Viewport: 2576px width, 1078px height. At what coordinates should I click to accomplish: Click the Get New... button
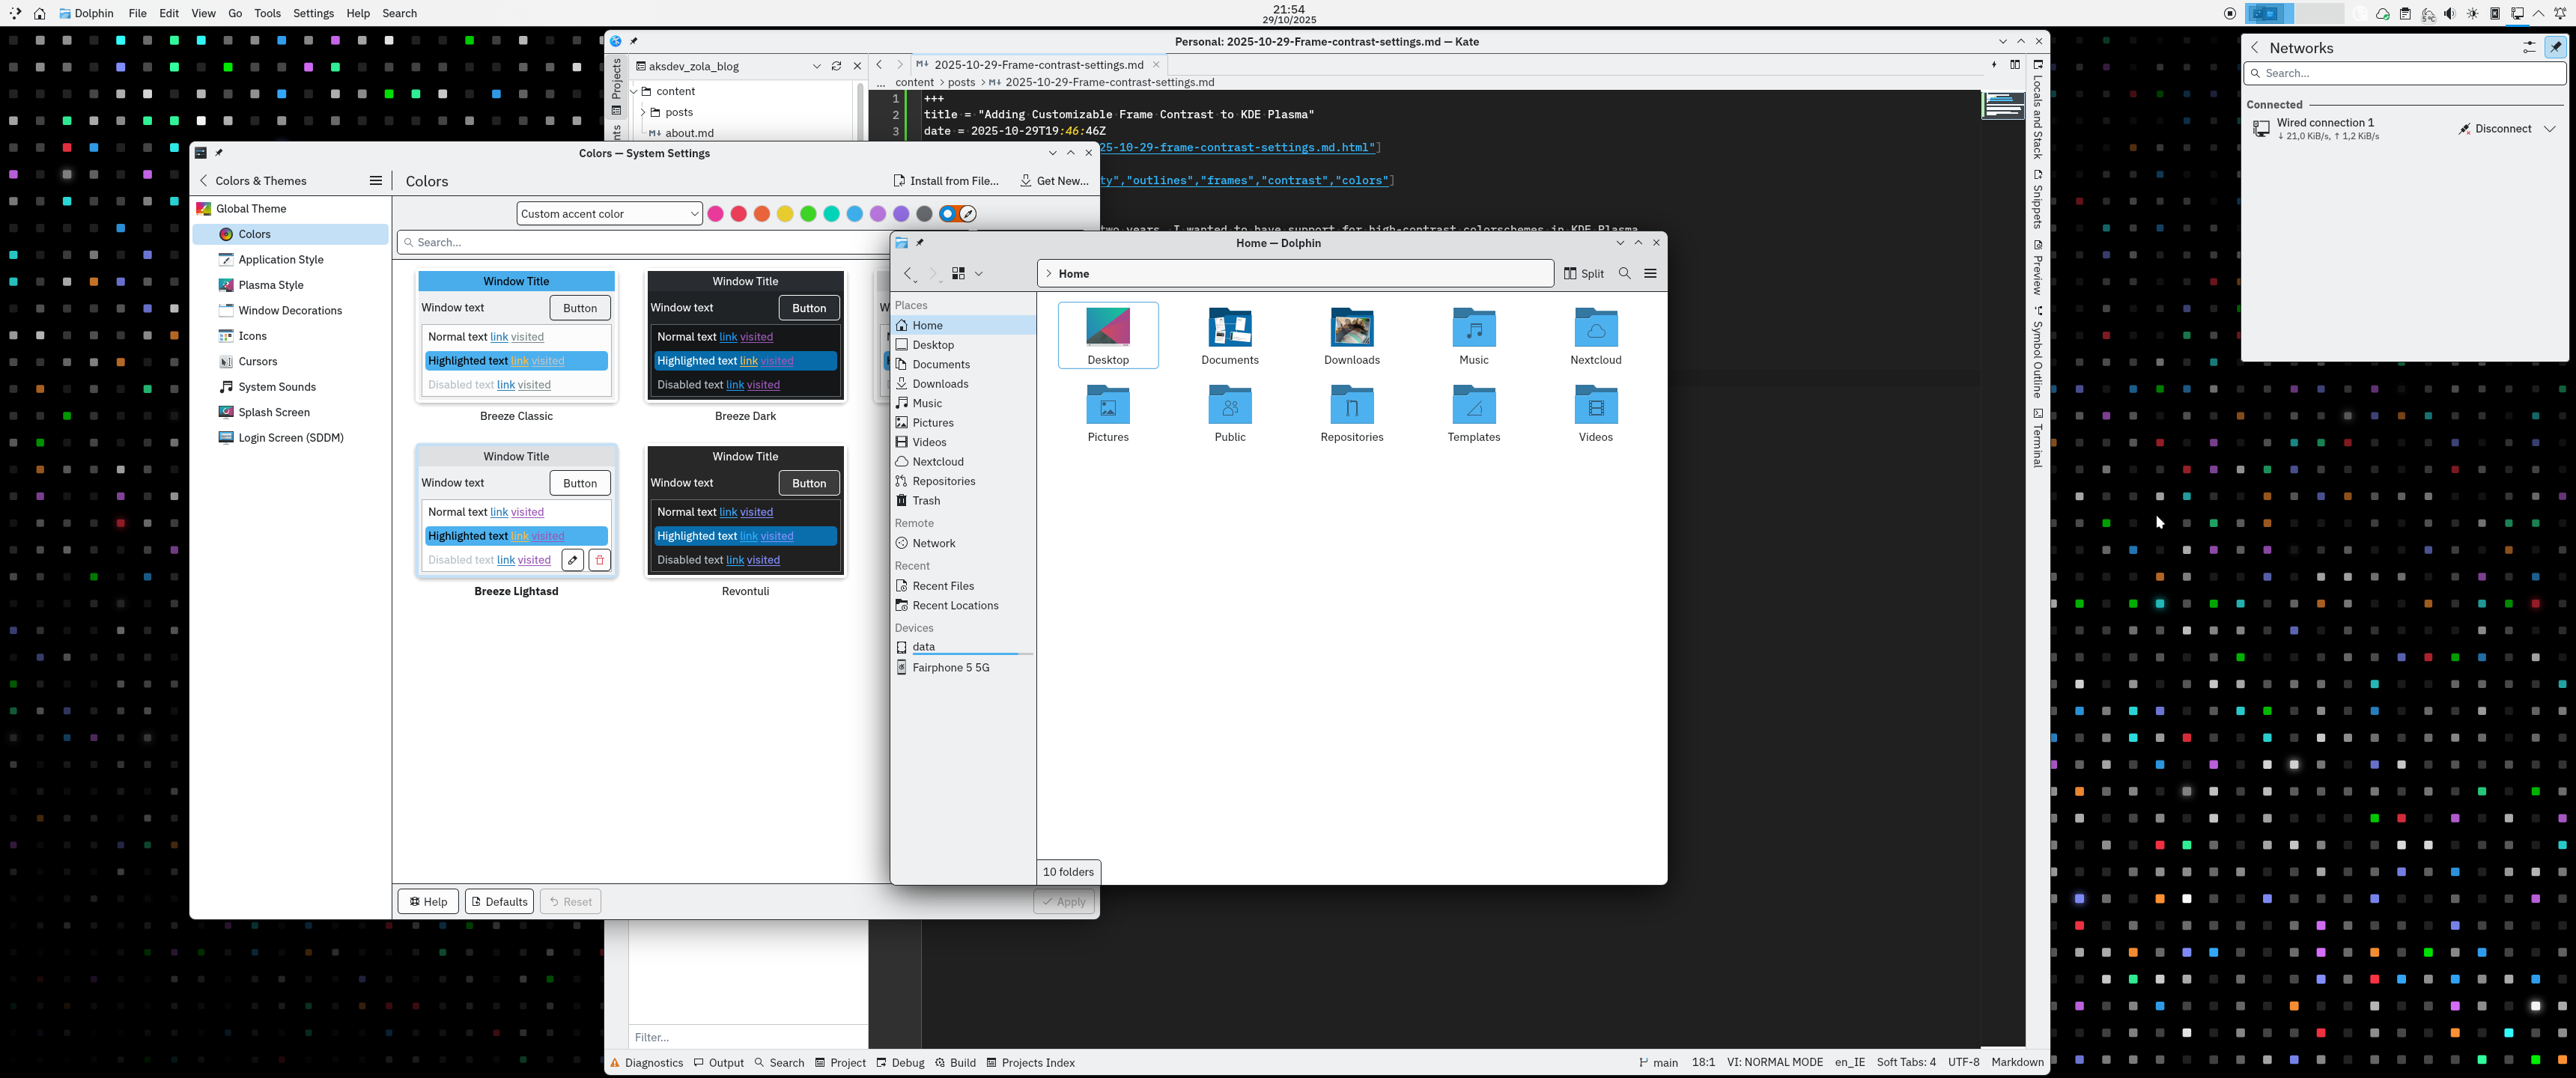coord(1054,181)
